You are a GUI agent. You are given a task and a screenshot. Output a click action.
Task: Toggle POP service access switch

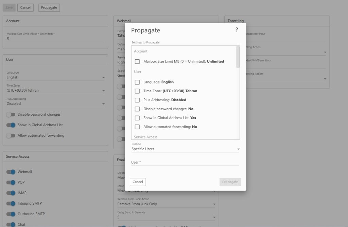(x=11, y=183)
